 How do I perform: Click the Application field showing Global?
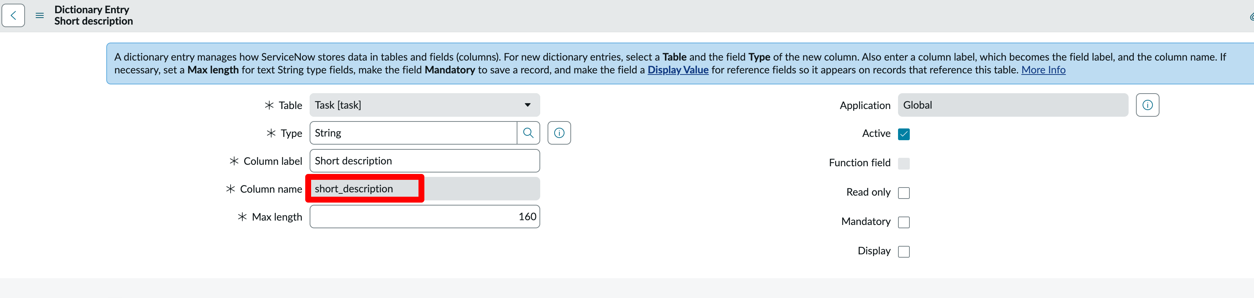point(1012,105)
